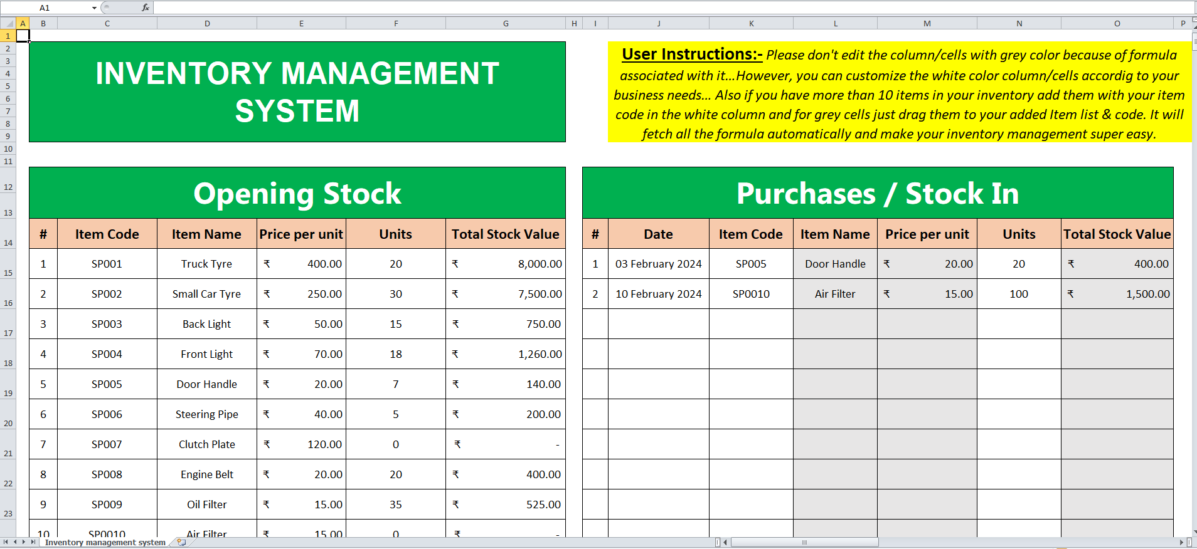
Task: Click the 7,500.00 total stock value cell
Action: tap(506, 294)
